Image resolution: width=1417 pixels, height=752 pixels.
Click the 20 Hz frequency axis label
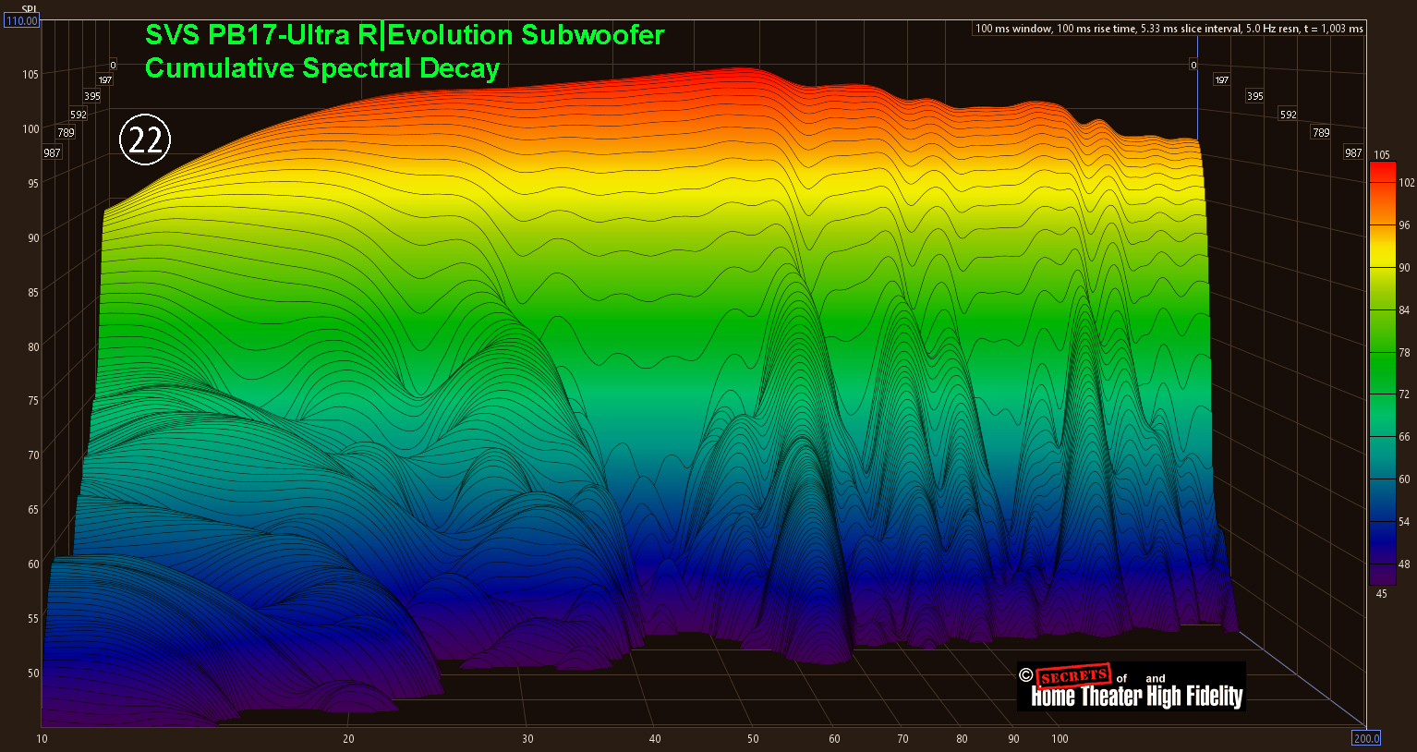click(x=348, y=738)
